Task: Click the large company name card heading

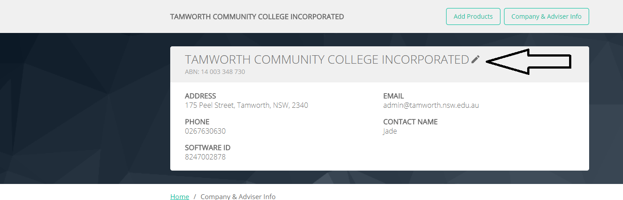Action: (x=327, y=59)
